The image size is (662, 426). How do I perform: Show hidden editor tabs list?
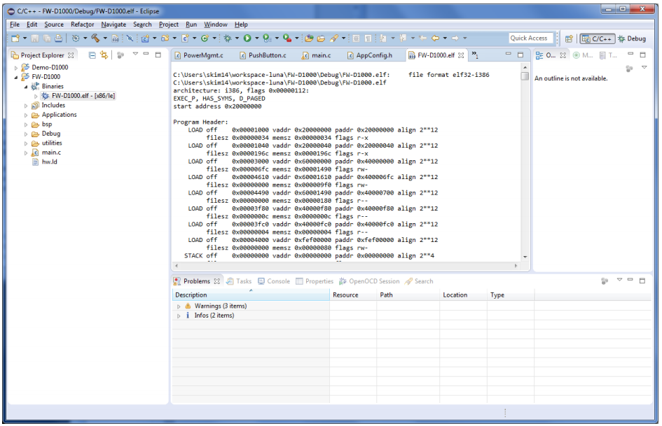tap(475, 55)
